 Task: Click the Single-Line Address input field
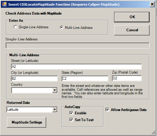77,46
